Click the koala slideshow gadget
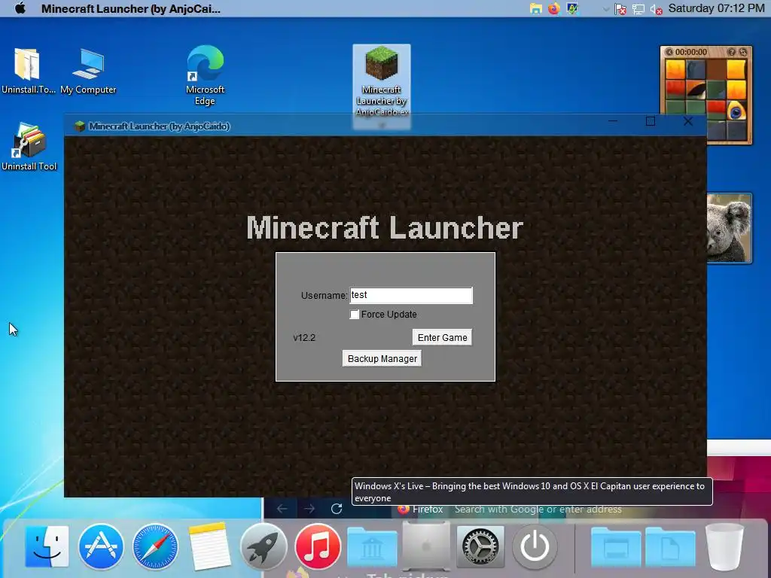This screenshot has height=578, width=771. [729, 227]
